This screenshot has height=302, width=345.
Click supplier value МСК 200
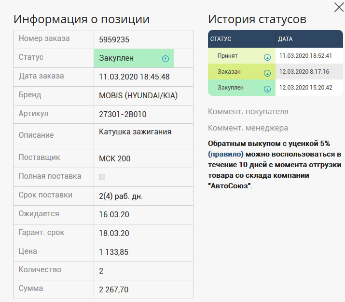[115, 158]
